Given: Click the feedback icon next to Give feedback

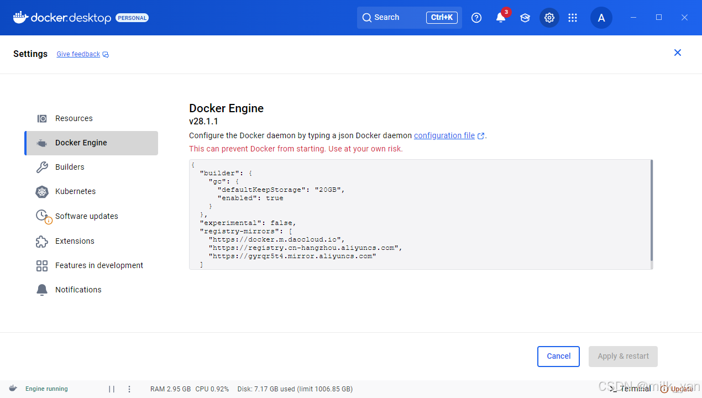Looking at the screenshot, I should coord(106,55).
